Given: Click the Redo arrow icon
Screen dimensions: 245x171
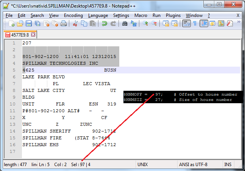Looking at the screenshot, I should point(113,24).
